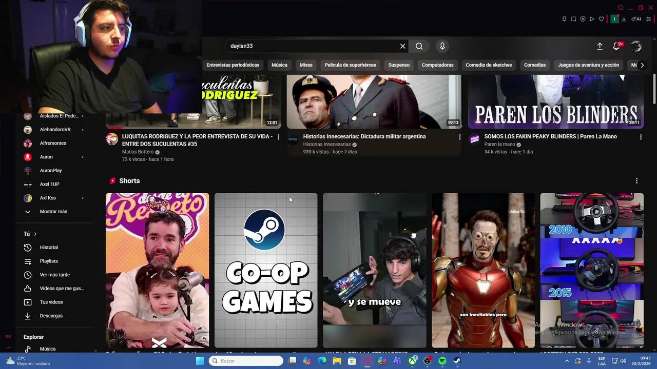Go to Matías Bottero channel
Viewport: 657px width, 369px height.
point(138,152)
